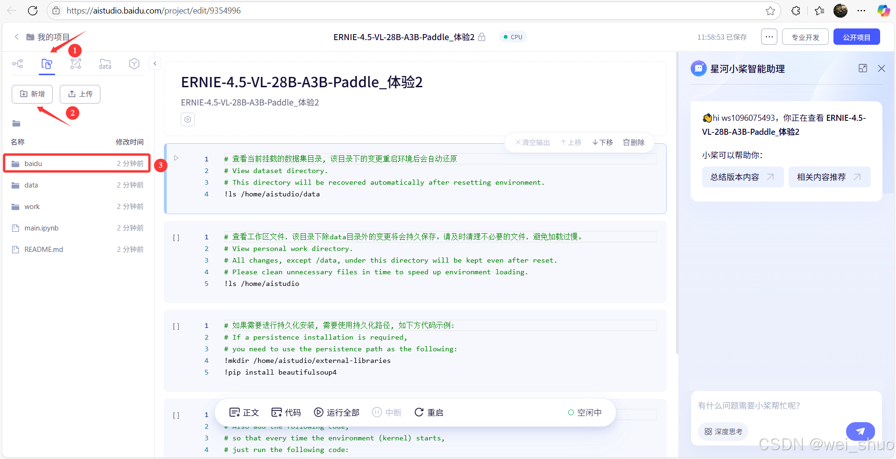Open the baidu folder

pyautogui.click(x=77, y=164)
